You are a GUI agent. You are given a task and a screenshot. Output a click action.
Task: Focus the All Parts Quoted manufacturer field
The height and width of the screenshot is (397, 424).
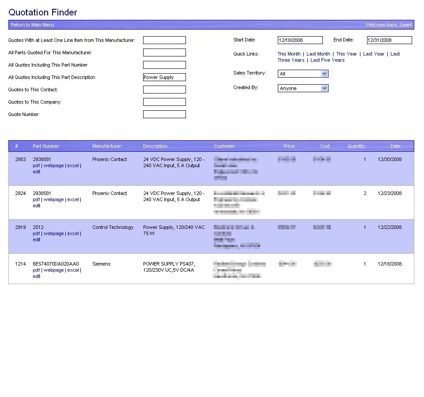(x=164, y=52)
